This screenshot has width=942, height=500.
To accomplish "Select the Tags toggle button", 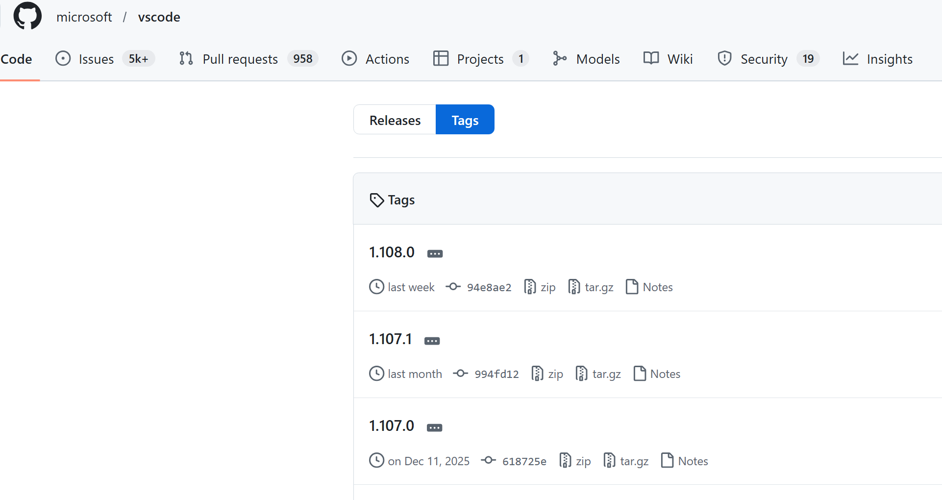I will coord(465,120).
